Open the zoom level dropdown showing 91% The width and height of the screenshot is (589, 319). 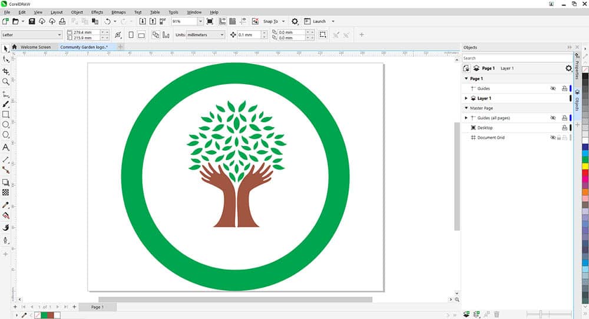click(x=200, y=21)
